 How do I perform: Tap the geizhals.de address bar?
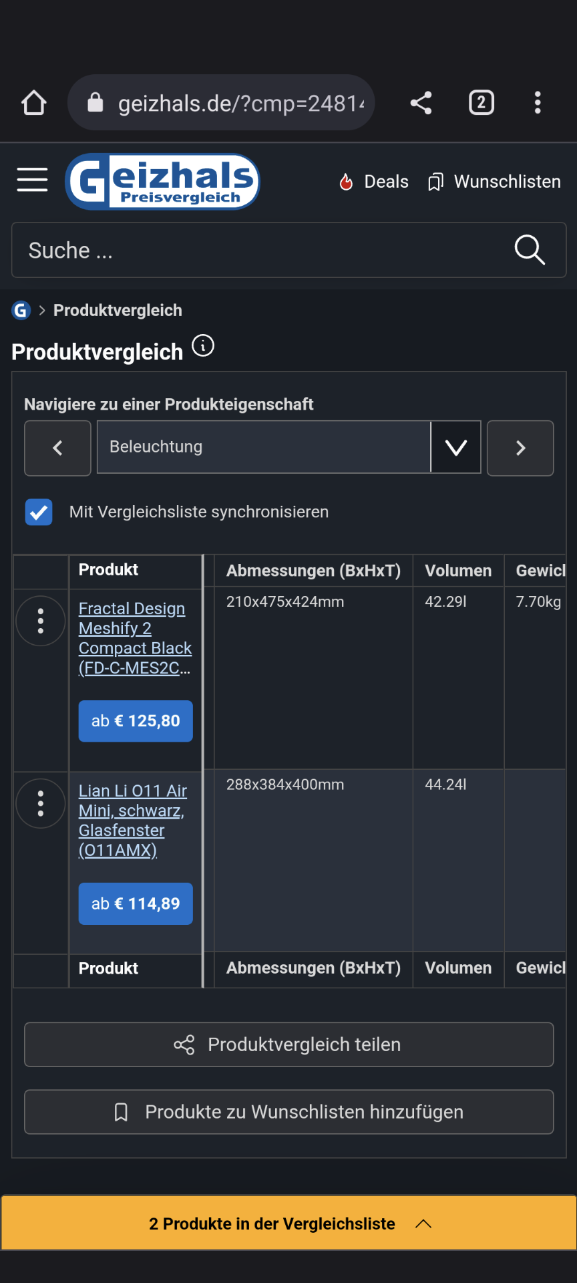[x=221, y=103]
